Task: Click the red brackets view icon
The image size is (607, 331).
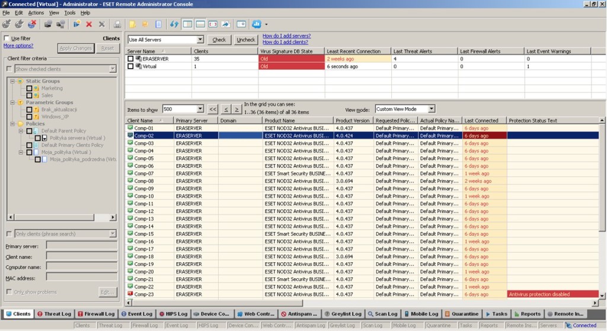Action: tap(213, 24)
